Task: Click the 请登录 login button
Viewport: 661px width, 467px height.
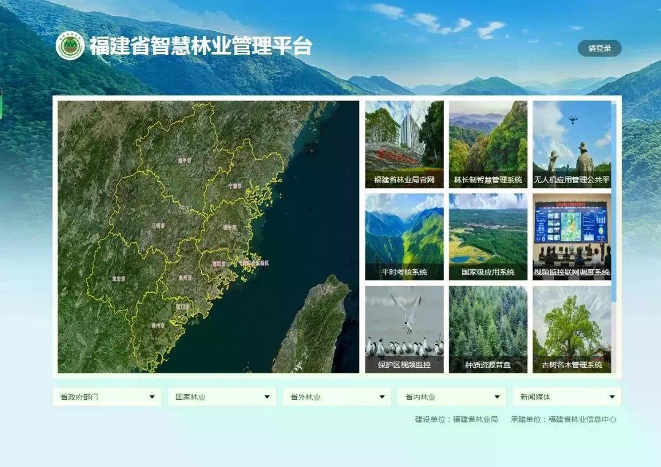Action: click(x=599, y=48)
